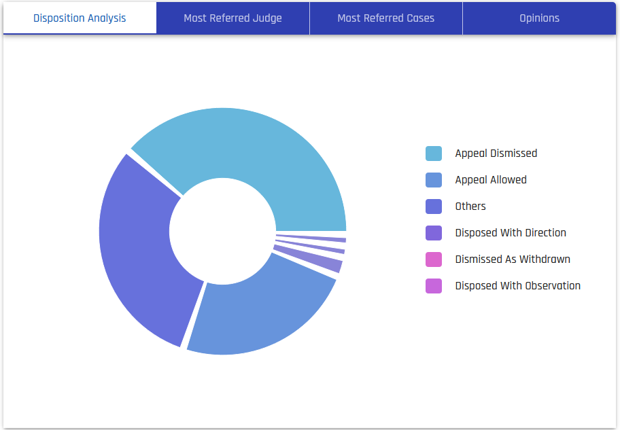This screenshot has width=620, height=430.
Task: Hide Disposed With Direction via legend text
Action: (x=511, y=233)
